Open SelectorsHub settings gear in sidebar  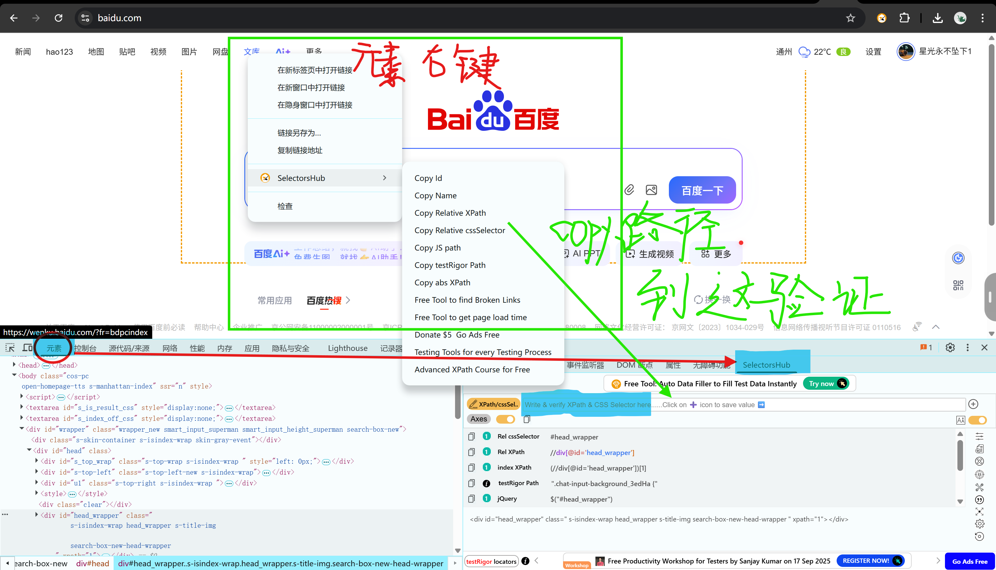pos(980,524)
